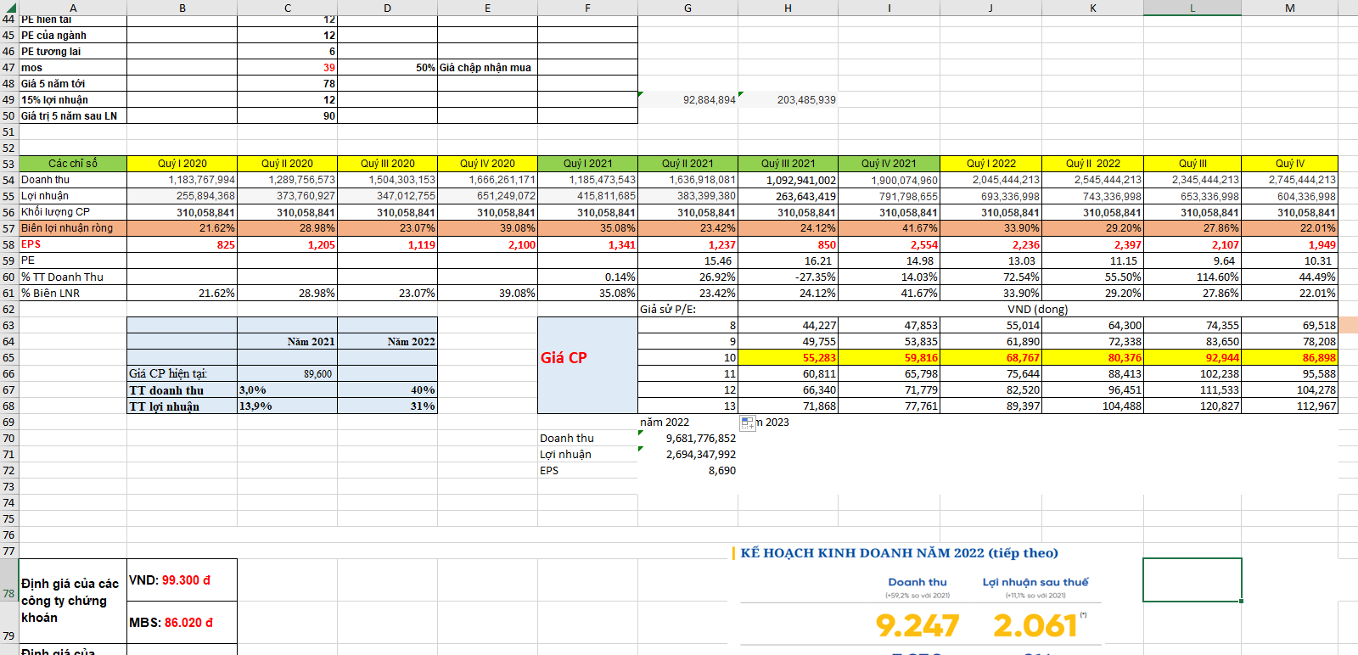Click the cell containing 92,884,894
The width and height of the screenshot is (1358, 655).
tap(687, 100)
